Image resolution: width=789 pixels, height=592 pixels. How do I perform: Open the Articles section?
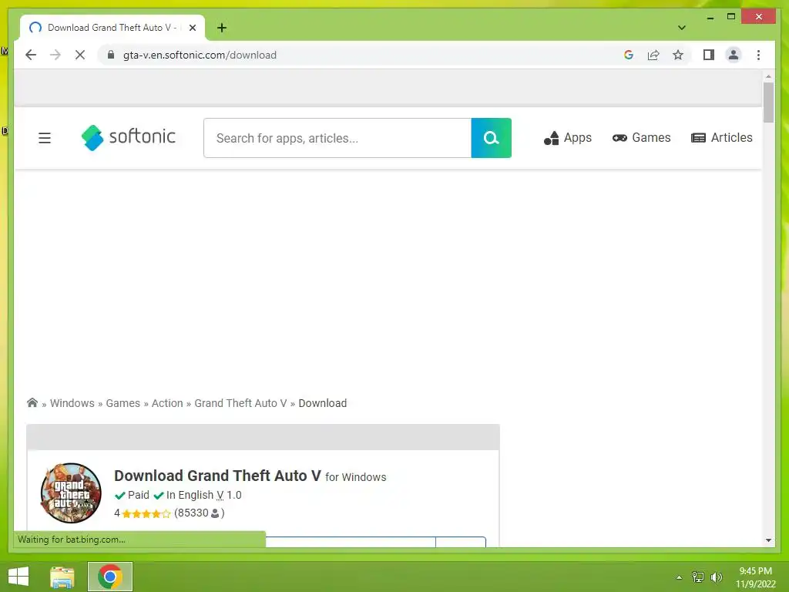pyautogui.click(x=721, y=138)
